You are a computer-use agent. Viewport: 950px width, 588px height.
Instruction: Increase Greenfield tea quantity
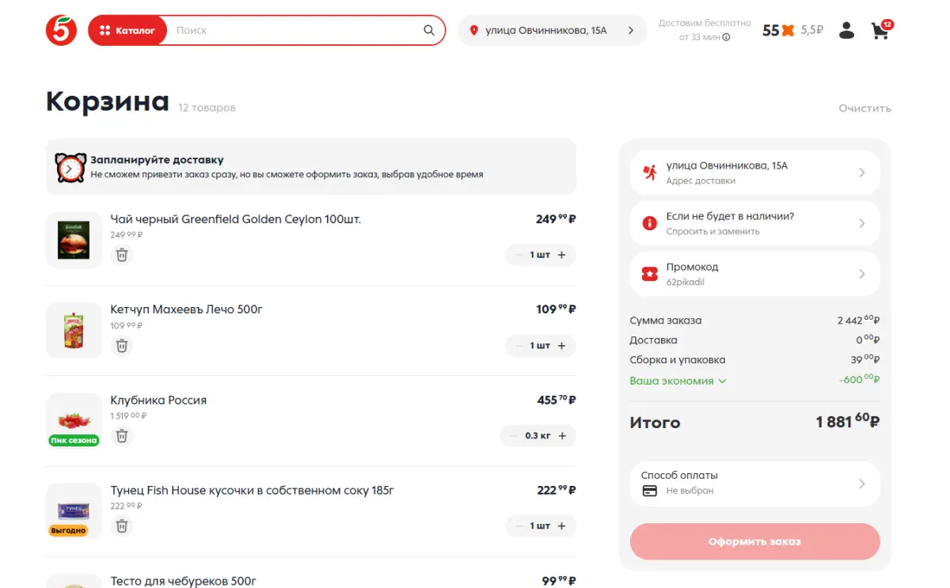[x=562, y=255]
